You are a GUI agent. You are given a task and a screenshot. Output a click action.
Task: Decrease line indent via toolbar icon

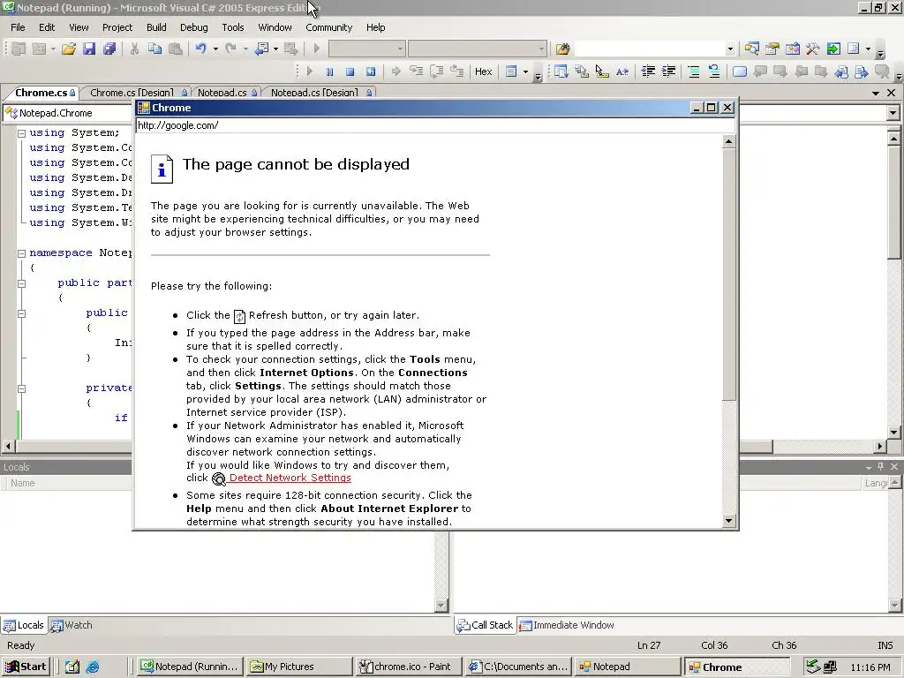(x=648, y=72)
